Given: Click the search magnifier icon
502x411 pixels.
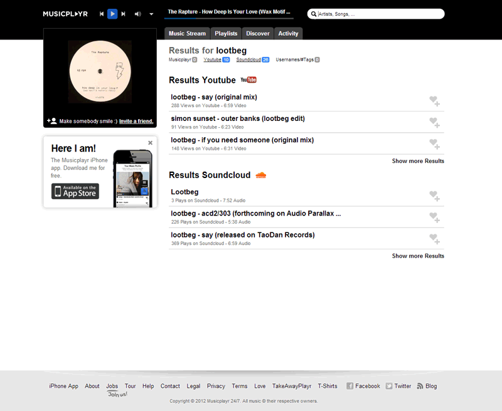Looking at the screenshot, I should pos(314,14).
